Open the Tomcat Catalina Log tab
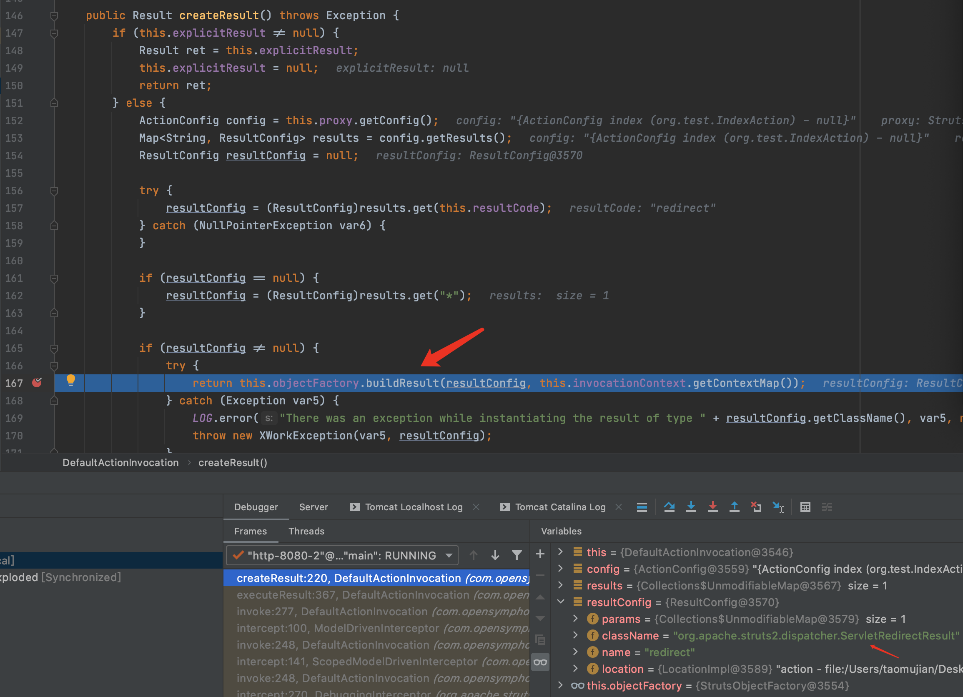The height and width of the screenshot is (697, 963). click(x=560, y=507)
